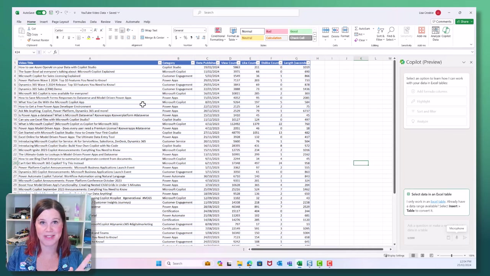Click the Insert Function fx icon
Image resolution: width=490 pixels, height=276 pixels.
point(55,52)
